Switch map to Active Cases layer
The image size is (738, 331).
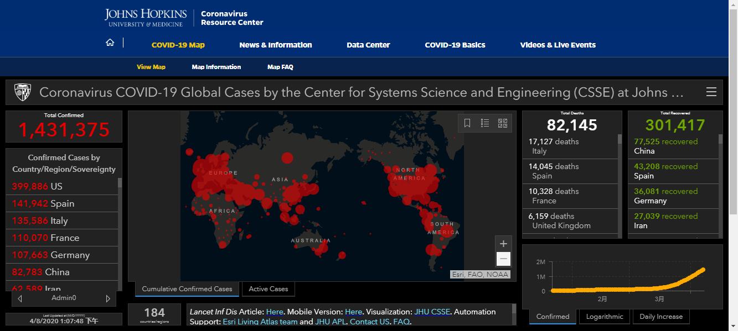269,288
